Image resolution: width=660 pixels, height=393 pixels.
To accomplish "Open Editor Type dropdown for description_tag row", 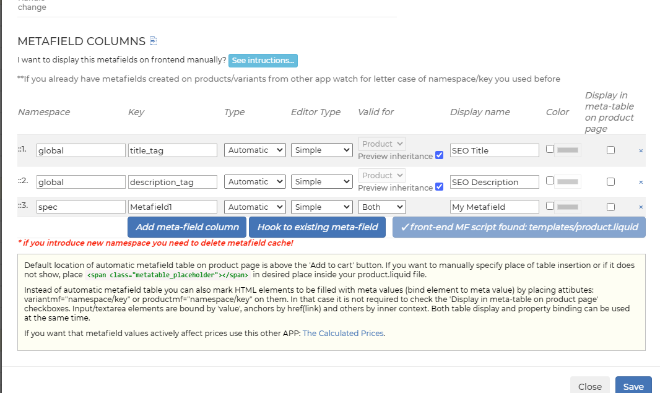I will 321,182.
